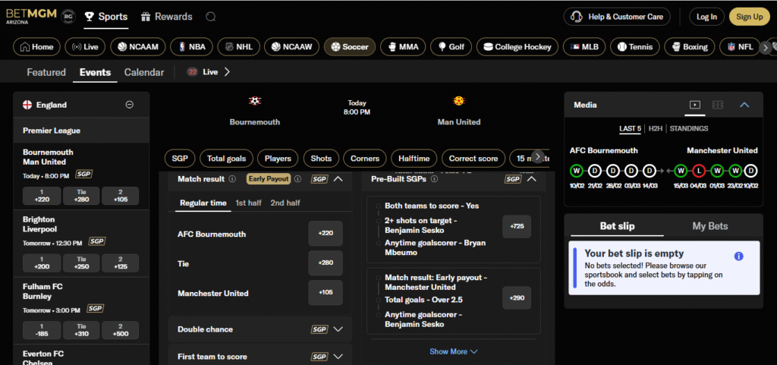Switch to the Featured tab
The height and width of the screenshot is (365, 777).
(46, 72)
